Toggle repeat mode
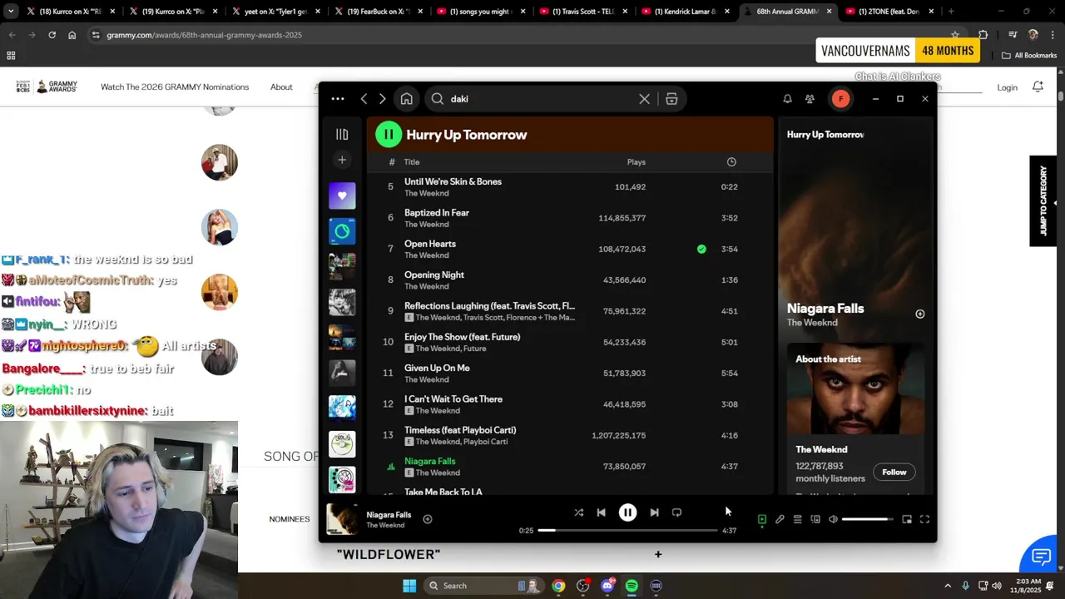This screenshot has width=1065, height=599. point(676,512)
